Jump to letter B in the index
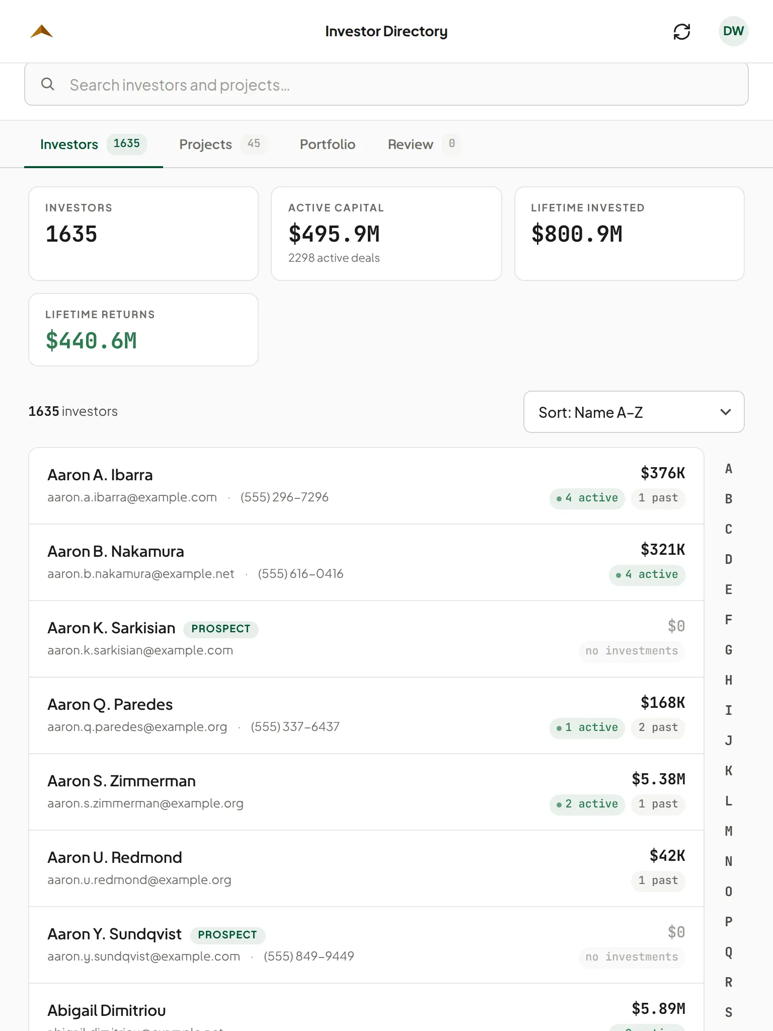 coord(729,499)
